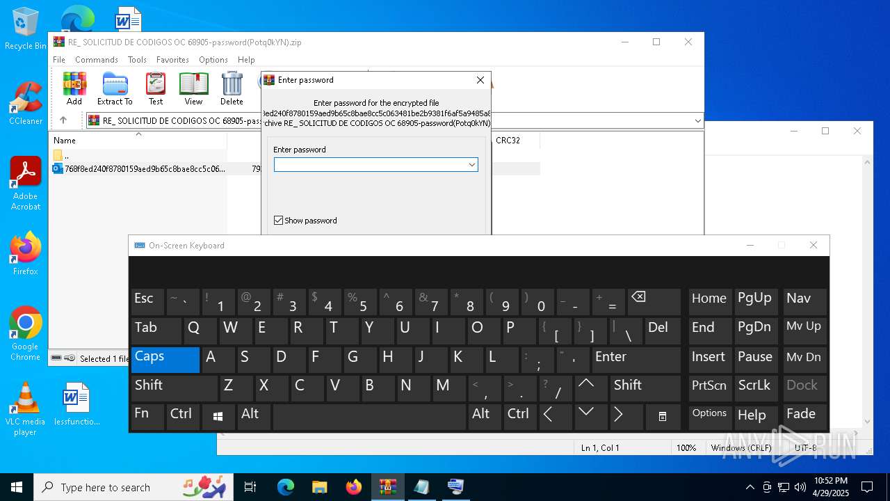
Task: Toggle the Fn key
Action: pyautogui.click(x=147, y=417)
